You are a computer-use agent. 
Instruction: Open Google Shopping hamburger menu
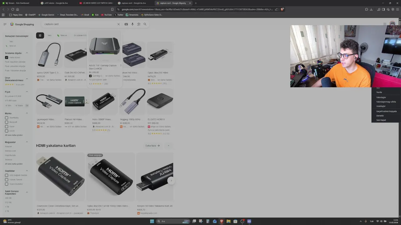pos(5,24)
